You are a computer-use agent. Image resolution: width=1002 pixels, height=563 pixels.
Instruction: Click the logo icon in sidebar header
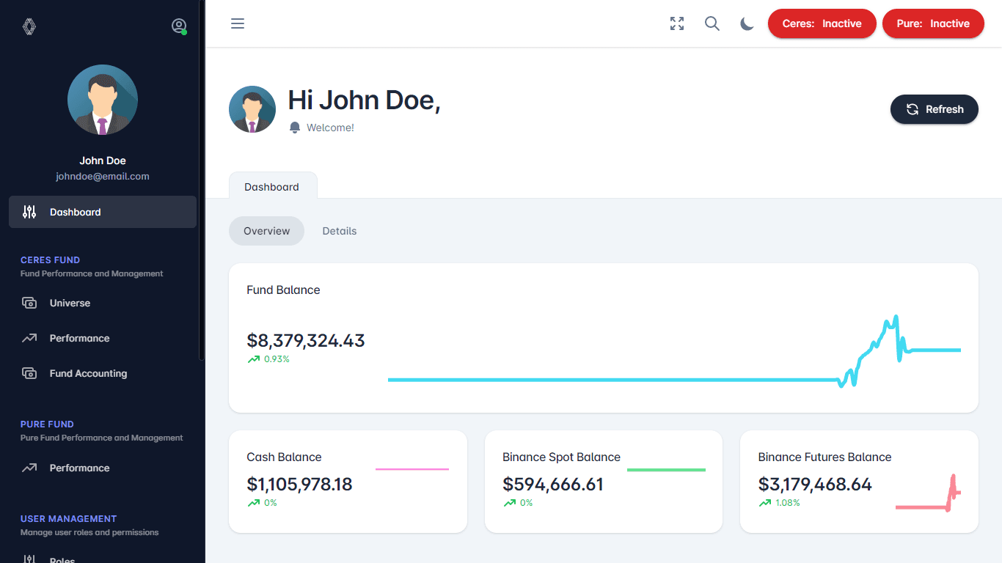(29, 26)
